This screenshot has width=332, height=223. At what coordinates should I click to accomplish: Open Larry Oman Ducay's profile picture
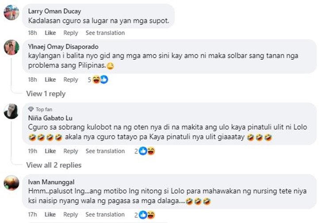tap(12, 12)
